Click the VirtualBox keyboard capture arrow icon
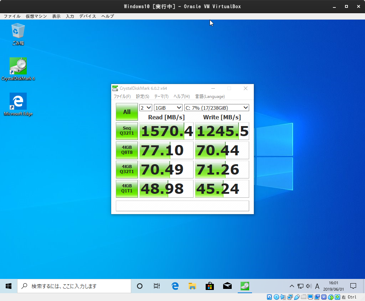 [337, 297]
